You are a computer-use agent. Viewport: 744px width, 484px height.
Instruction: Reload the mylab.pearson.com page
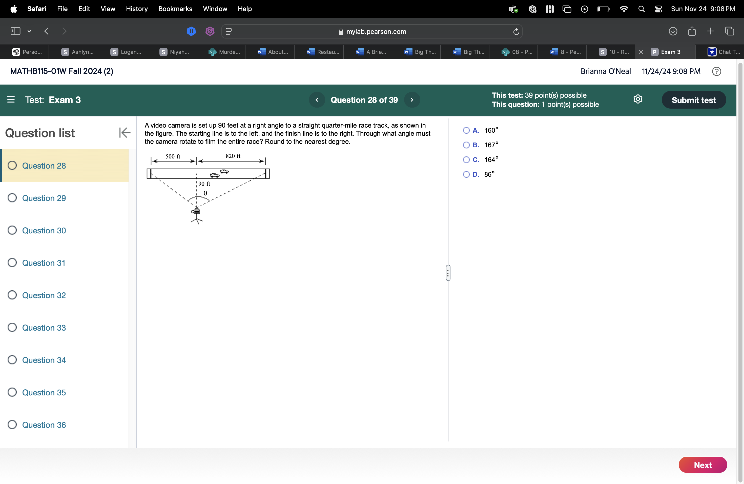(x=515, y=31)
